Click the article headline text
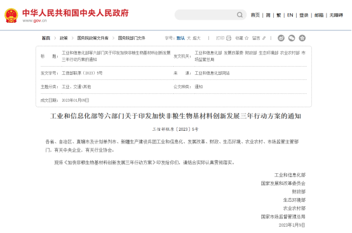The height and width of the screenshot is (233, 352). tap(175, 116)
